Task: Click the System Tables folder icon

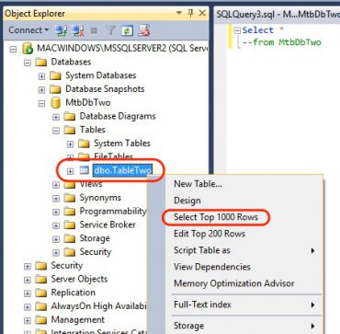Action: (x=84, y=144)
